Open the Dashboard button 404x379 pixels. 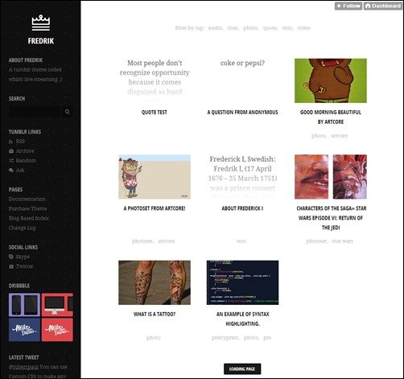pyautogui.click(x=383, y=6)
